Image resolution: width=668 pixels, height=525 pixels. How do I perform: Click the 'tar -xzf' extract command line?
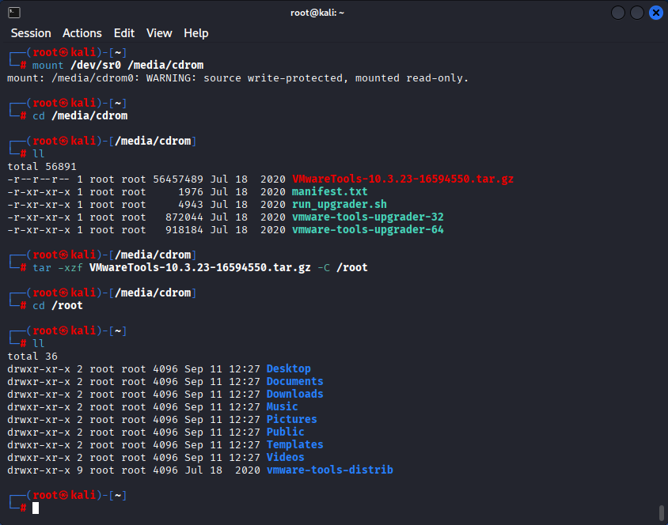pyautogui.click(x=200, y=267)
